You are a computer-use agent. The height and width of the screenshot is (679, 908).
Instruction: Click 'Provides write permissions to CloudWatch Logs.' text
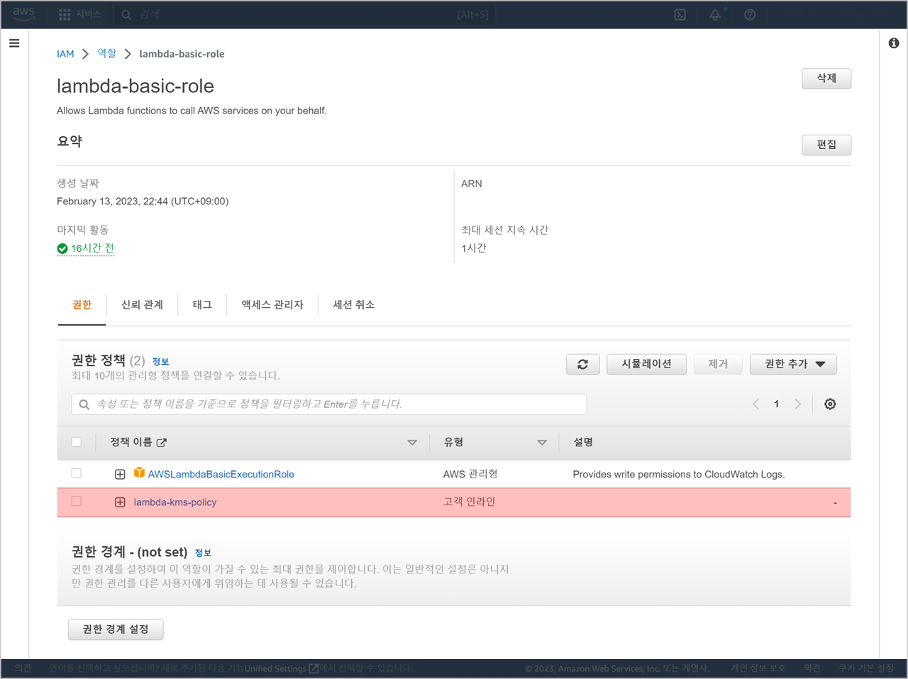click(x=679, y=474)
